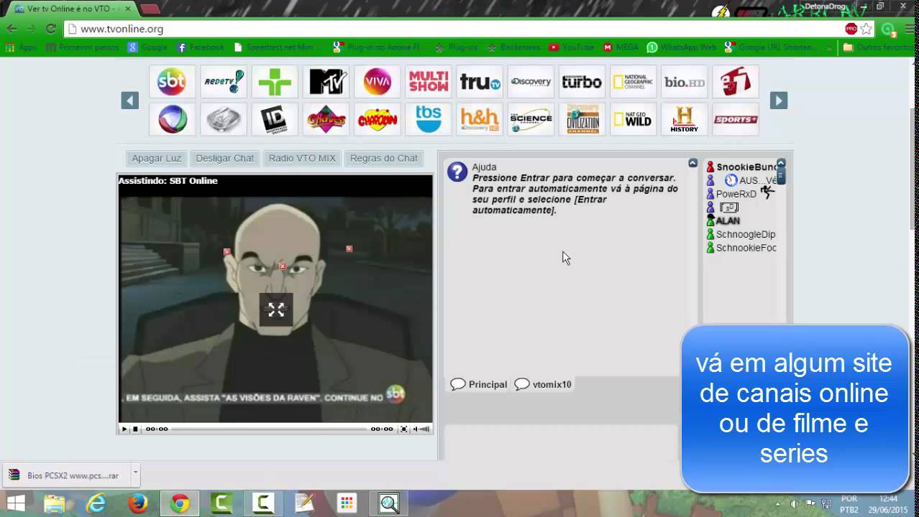
Task: Collapse the Ajuda help message
Action: coord(692,163)
